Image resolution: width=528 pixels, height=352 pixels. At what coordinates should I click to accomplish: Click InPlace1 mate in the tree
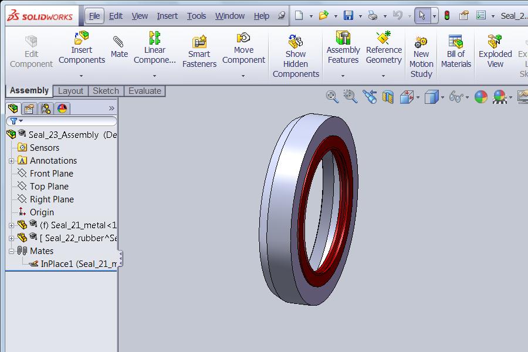point(76,264)
